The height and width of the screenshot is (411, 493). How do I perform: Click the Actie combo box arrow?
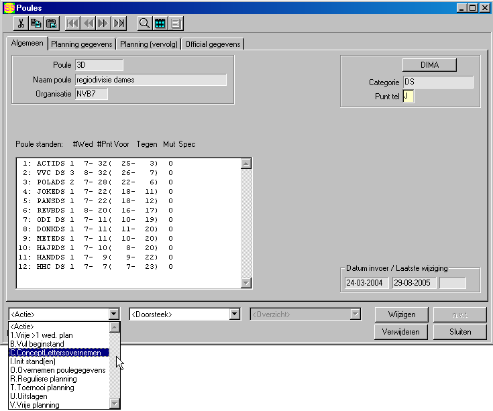click(x=114, y=314)
